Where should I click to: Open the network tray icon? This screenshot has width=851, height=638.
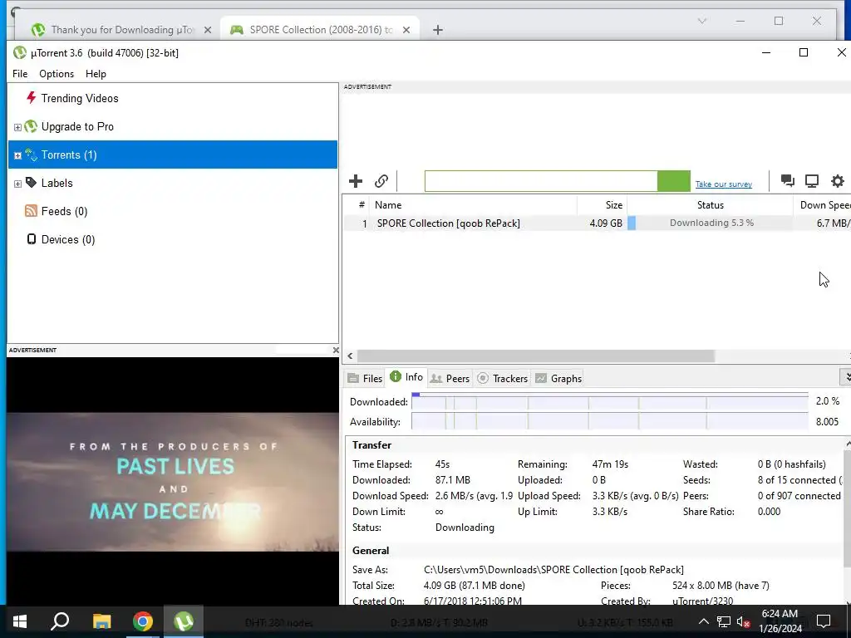point(724,621)
